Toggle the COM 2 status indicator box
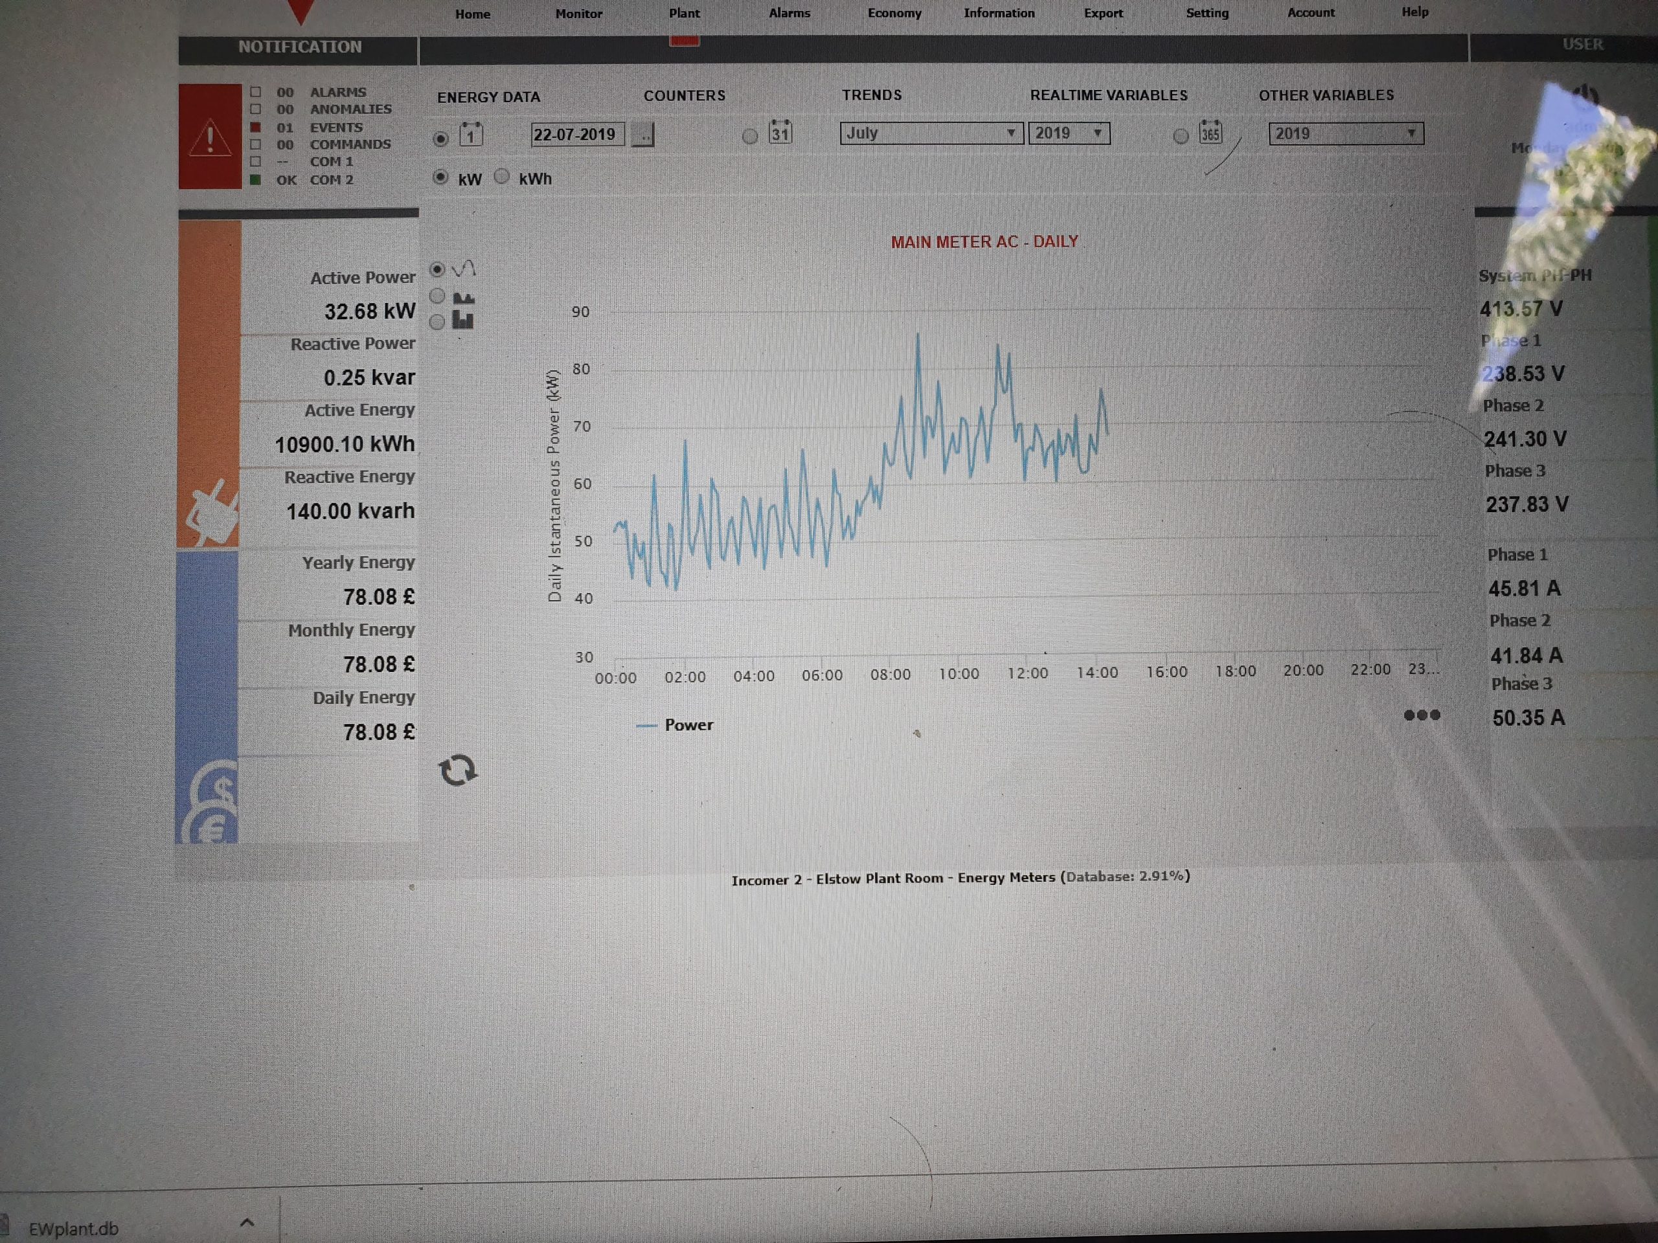Viewport: 1658px width, 1243px height. (256, 180)
